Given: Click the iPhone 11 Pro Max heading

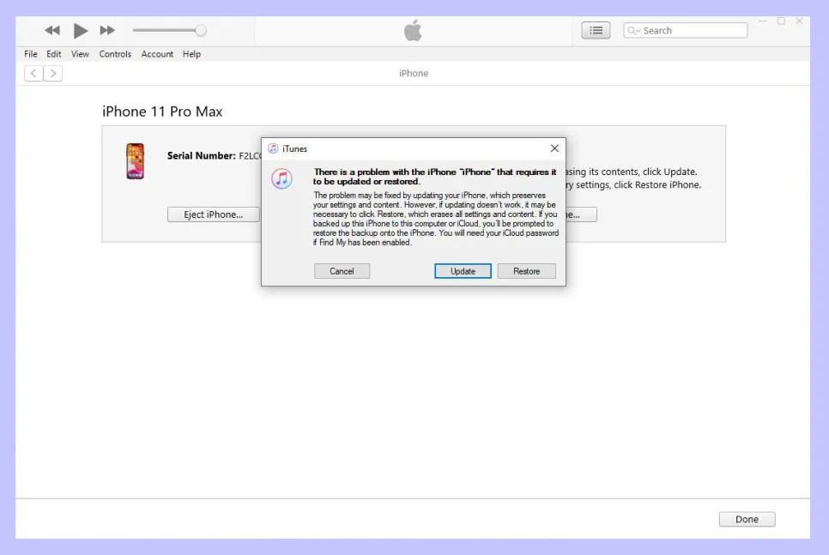Looking at the screenshot, I should (162, 112).
